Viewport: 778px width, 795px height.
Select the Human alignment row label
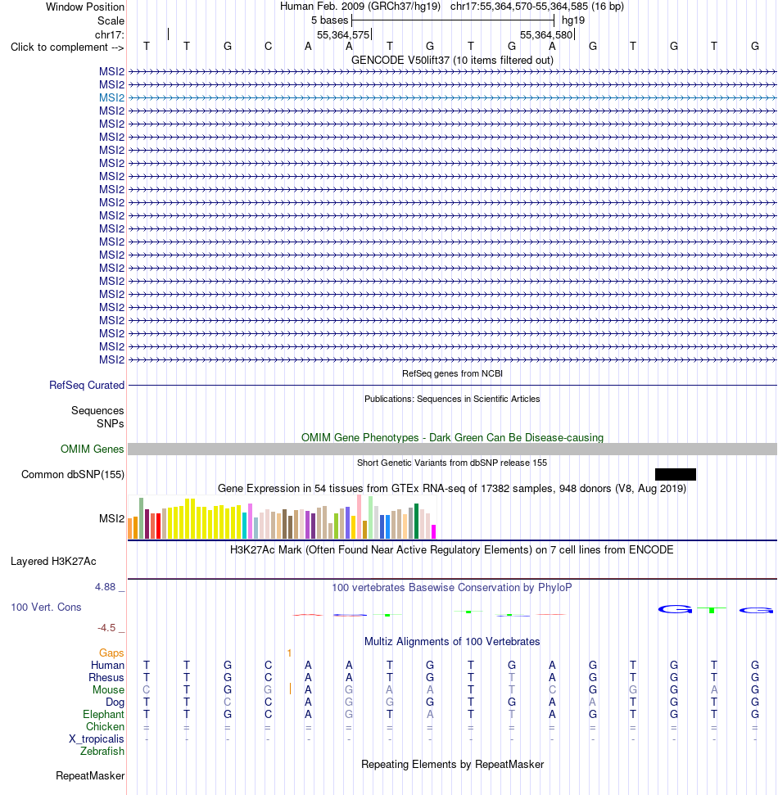pyautogui.click(x=107, y=665)
